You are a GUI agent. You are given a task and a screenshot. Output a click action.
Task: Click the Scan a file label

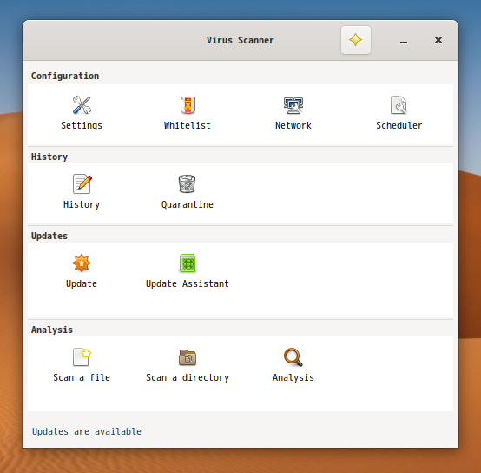pyautogui.click(x=82, y=377)
